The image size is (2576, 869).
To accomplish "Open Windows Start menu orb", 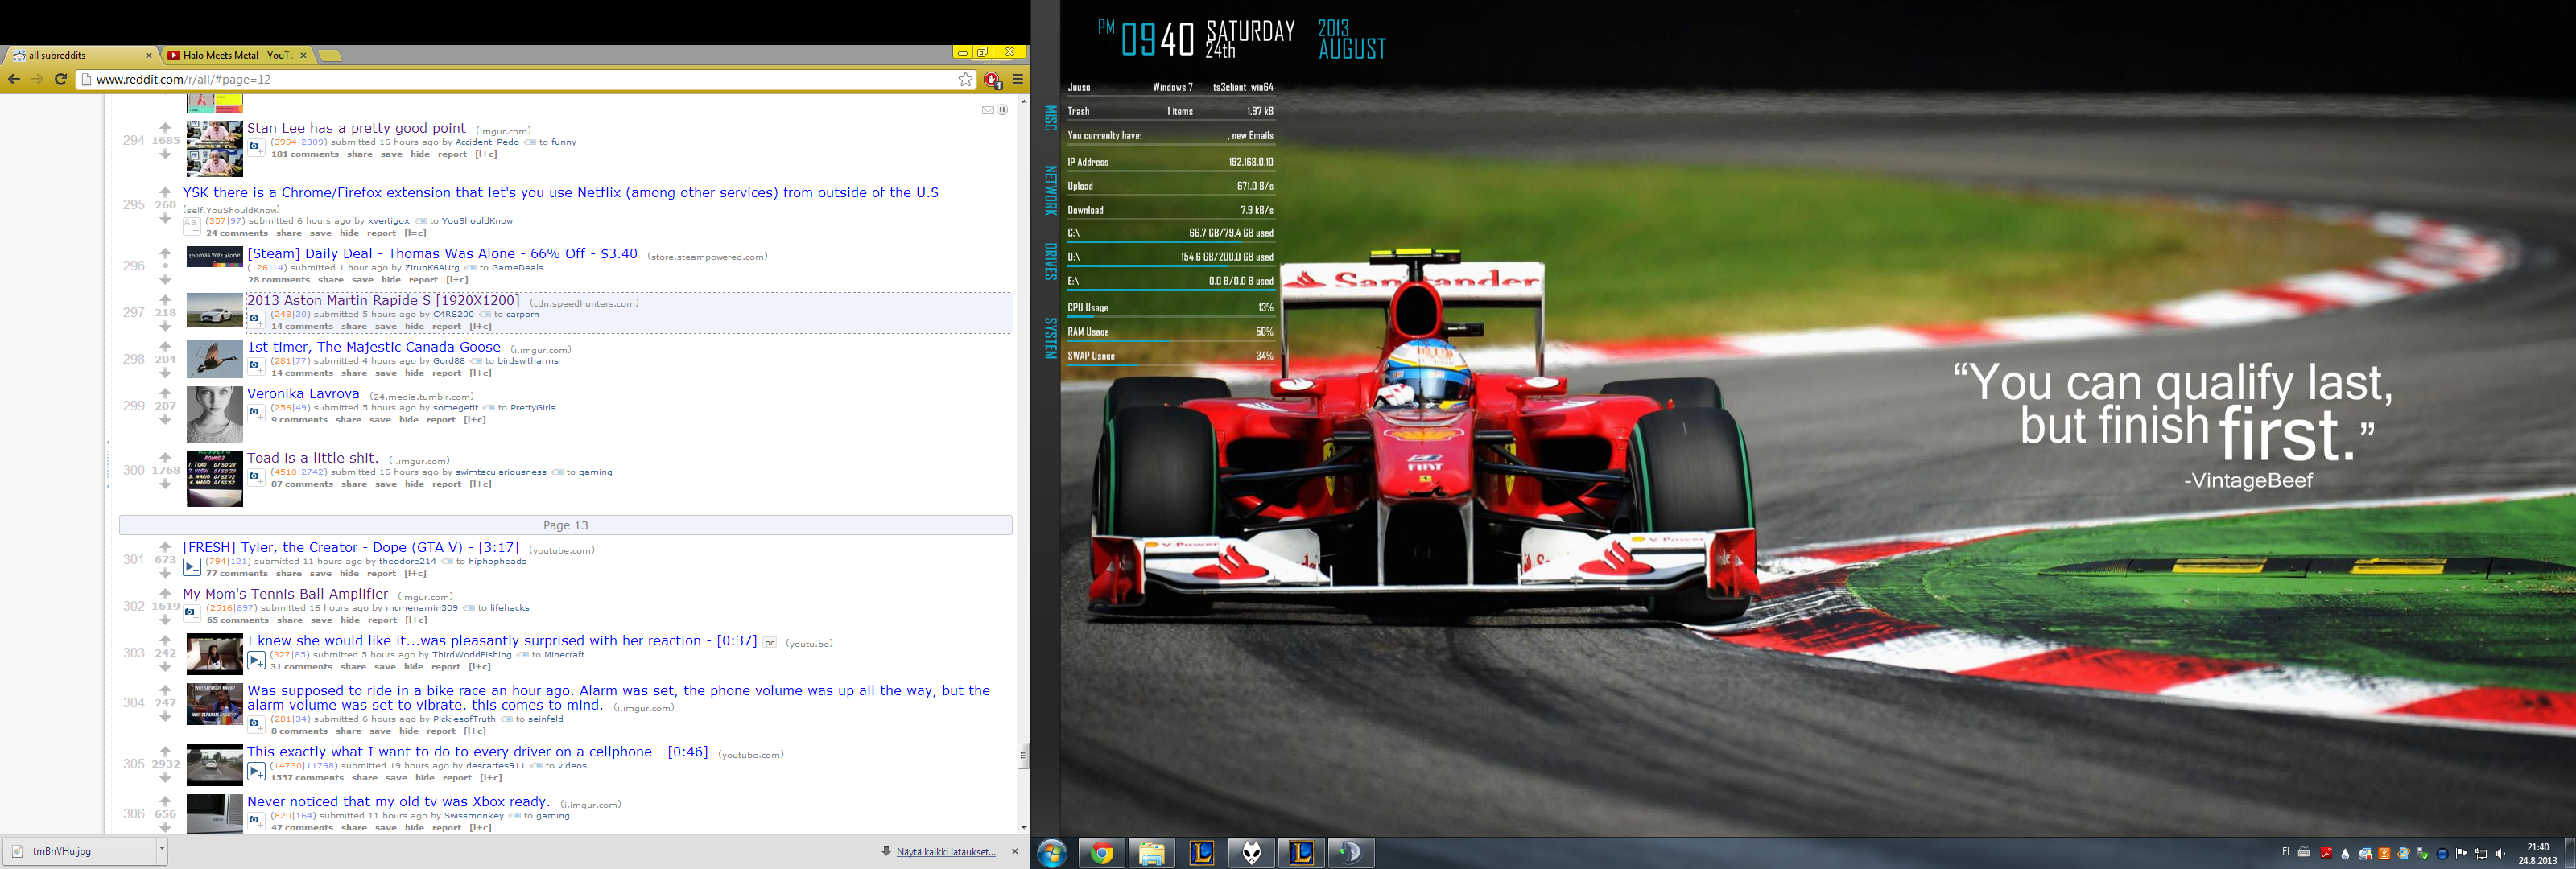I will click(x=1052, y=853).
